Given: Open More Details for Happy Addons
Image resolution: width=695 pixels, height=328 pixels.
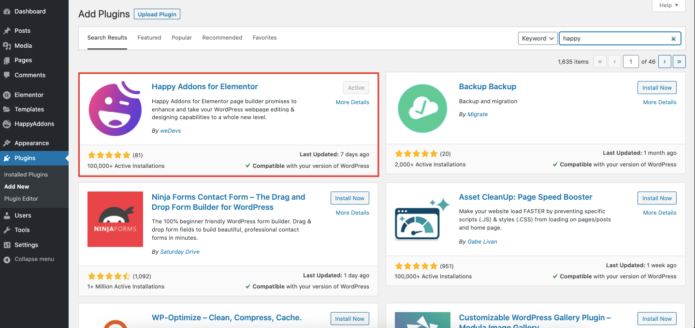Looking at the screenshot, I should pos(352,102).
